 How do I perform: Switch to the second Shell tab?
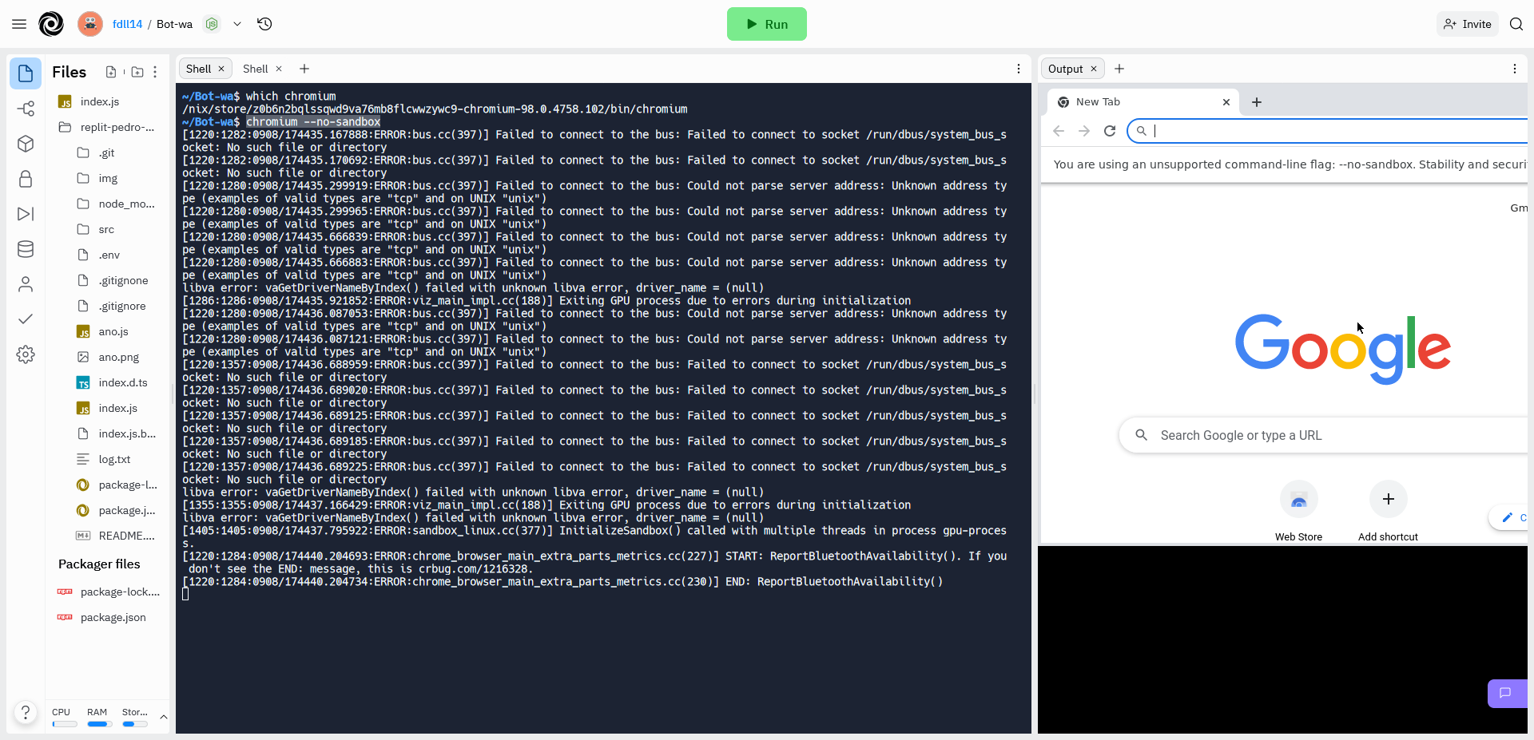[x=256, y=69]
